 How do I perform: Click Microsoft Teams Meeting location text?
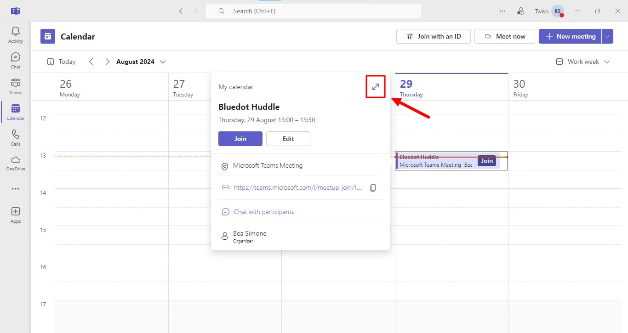tap(268, 165)
